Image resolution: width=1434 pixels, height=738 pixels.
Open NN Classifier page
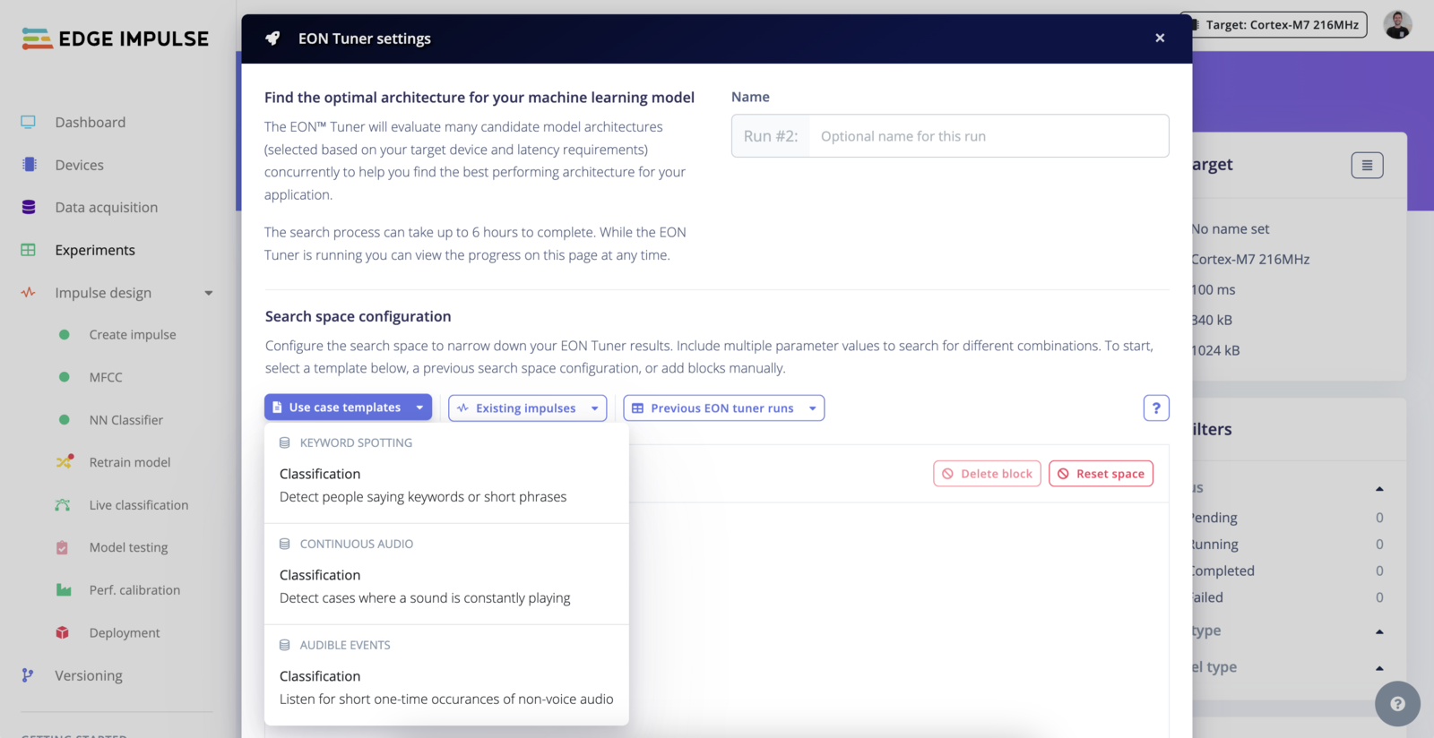(126, 419)
